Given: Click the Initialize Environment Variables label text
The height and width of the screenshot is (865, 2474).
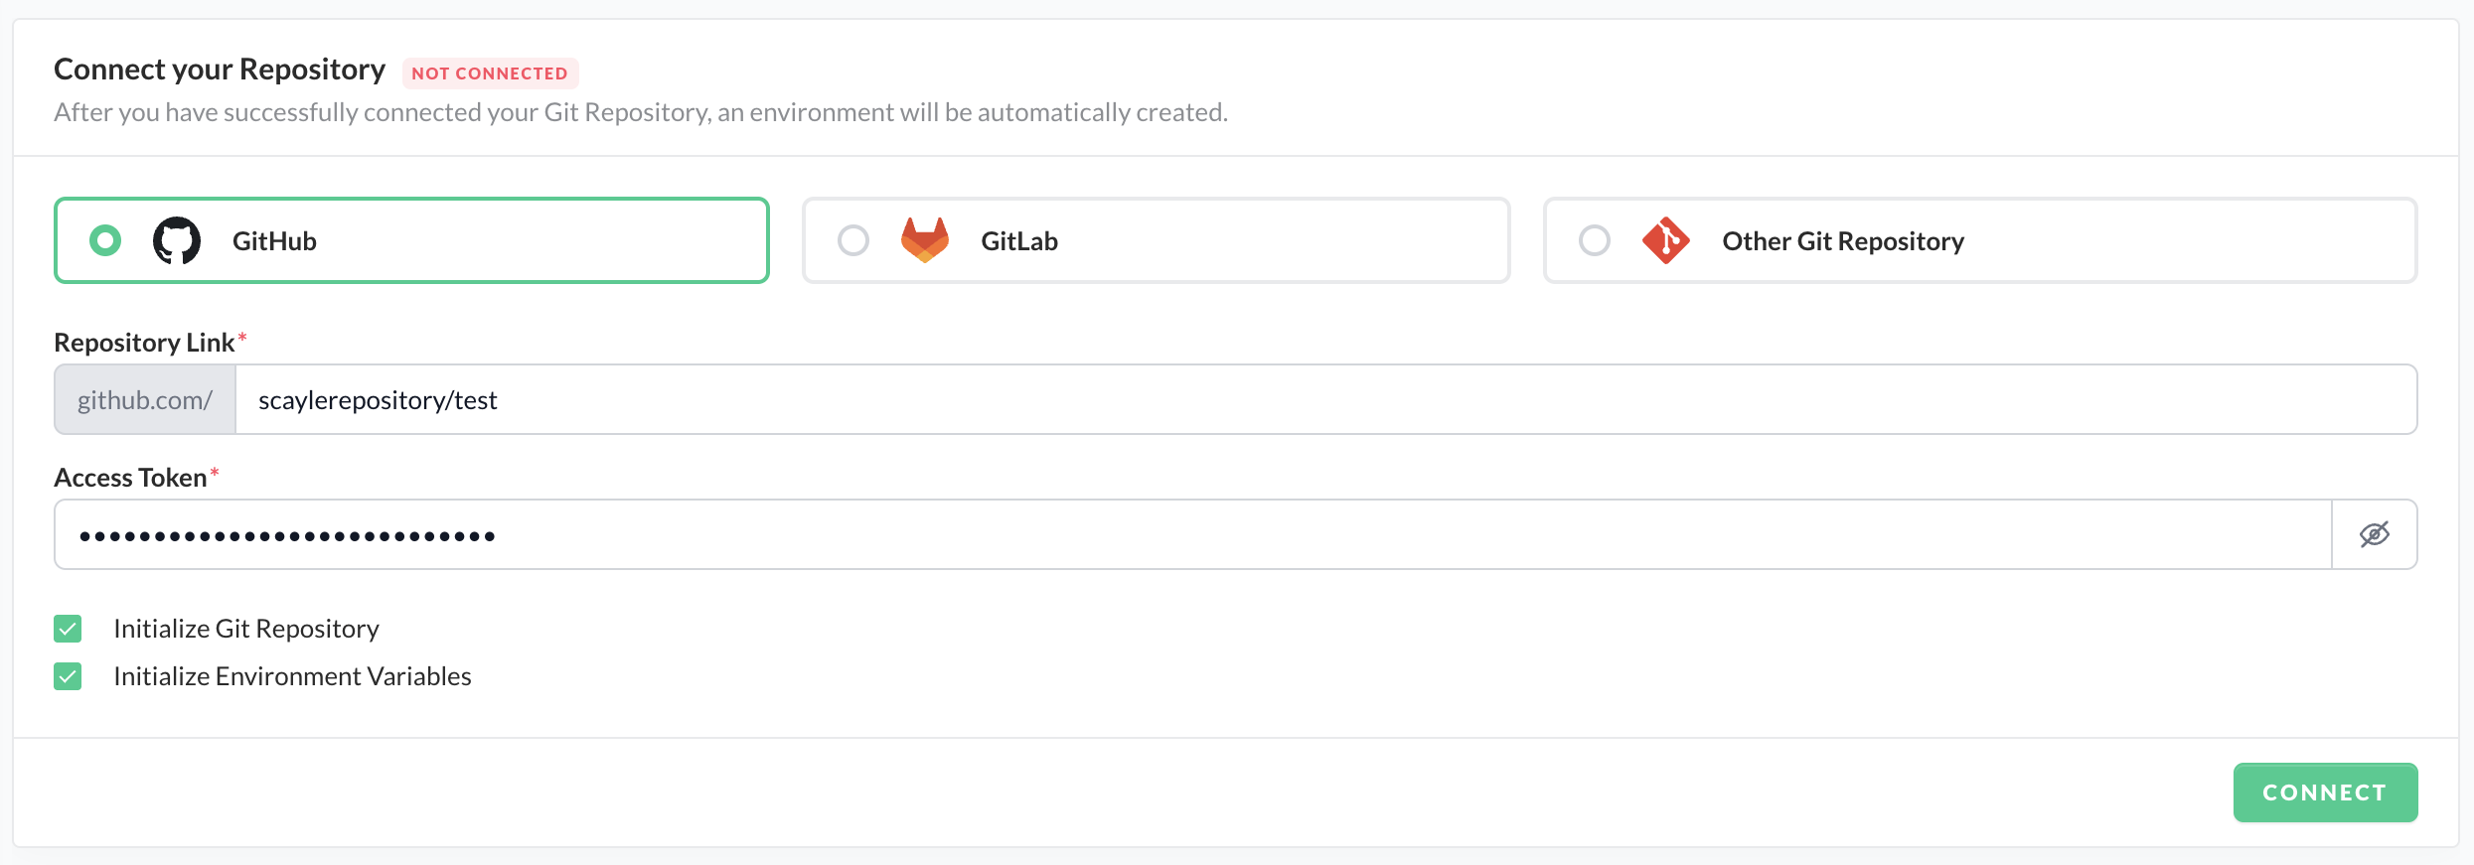Looking at the screenshot, I should 292,676.
